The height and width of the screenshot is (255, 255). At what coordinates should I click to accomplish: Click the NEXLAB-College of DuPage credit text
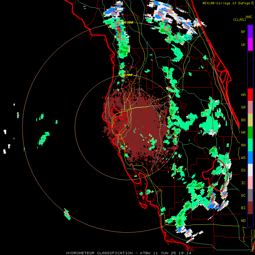226,3
